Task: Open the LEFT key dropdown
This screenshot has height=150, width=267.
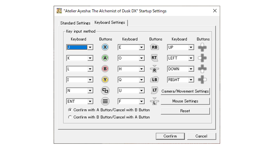Action: click(x=191, y=58)
